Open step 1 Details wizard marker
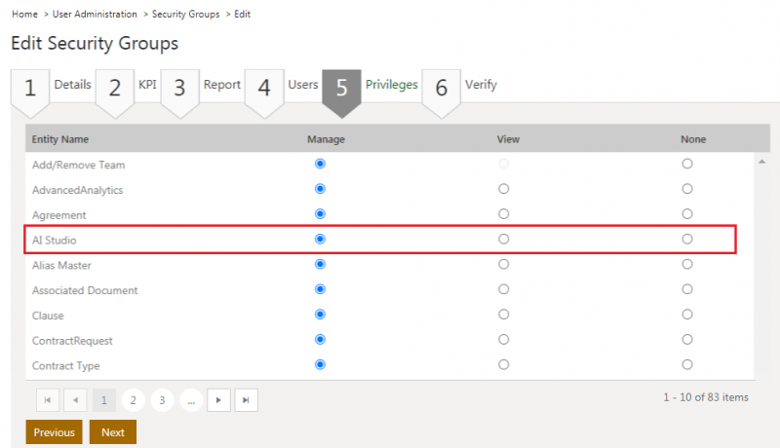 tap(30, 89)
